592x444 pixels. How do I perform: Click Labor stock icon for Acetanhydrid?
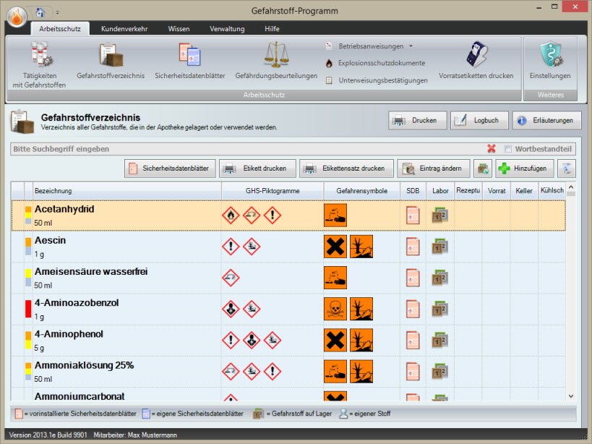(440, 215)
